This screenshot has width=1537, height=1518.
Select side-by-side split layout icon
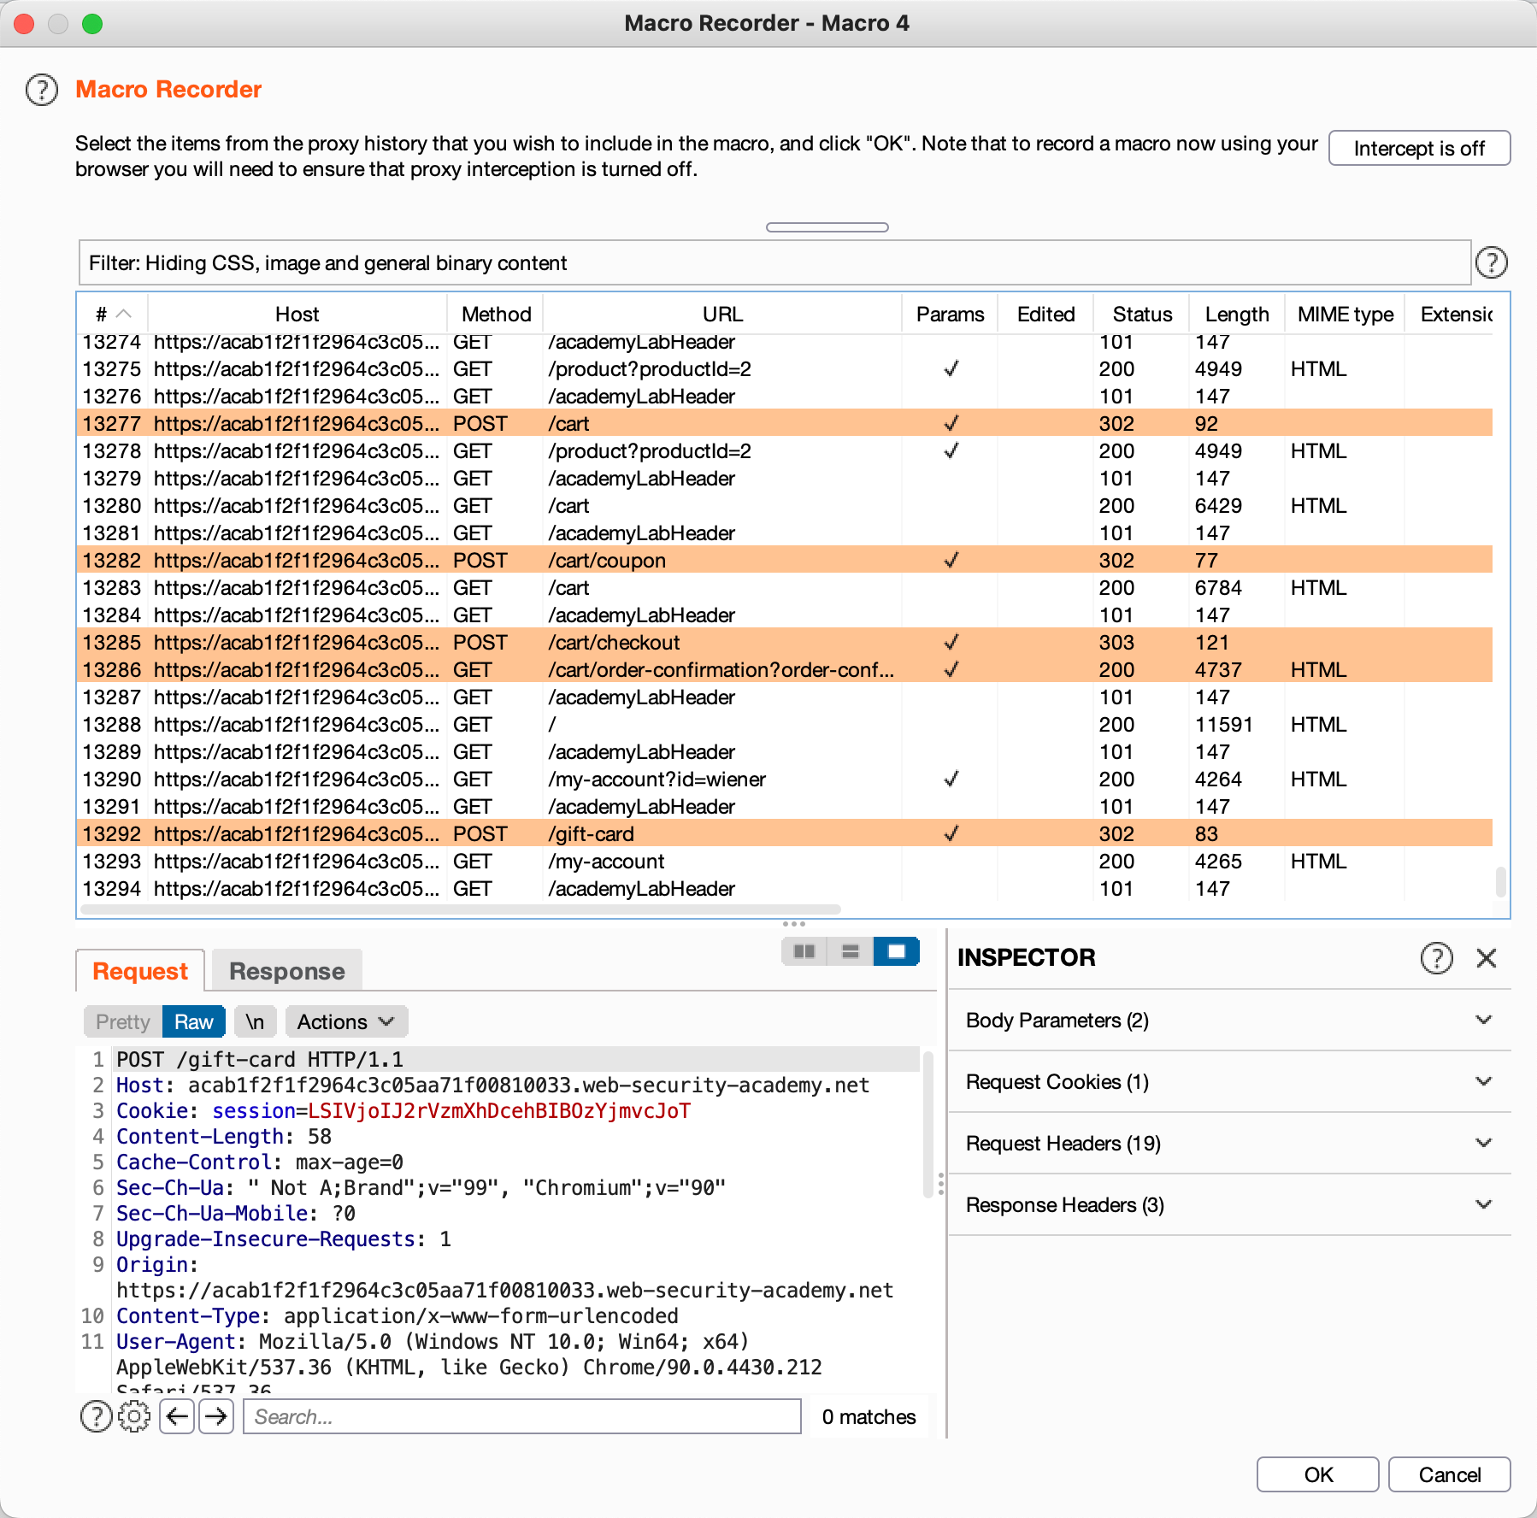(x=804, y=951)
